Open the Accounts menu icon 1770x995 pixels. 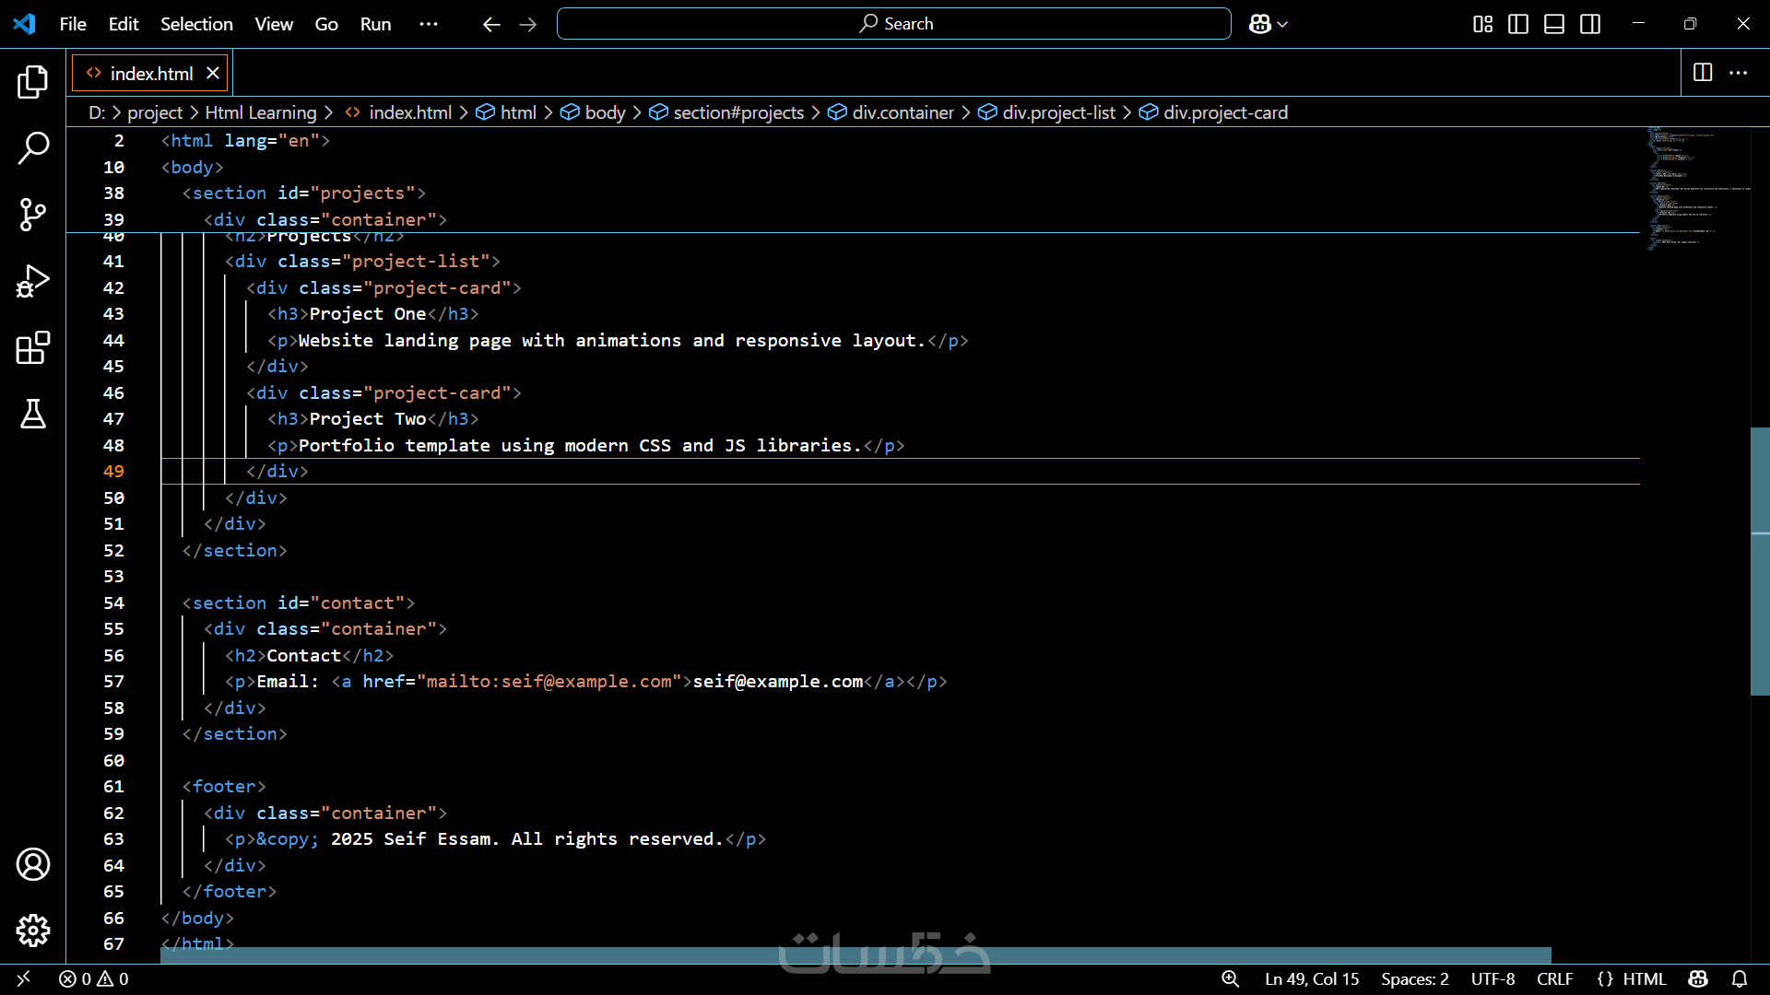tap(33, 864)
